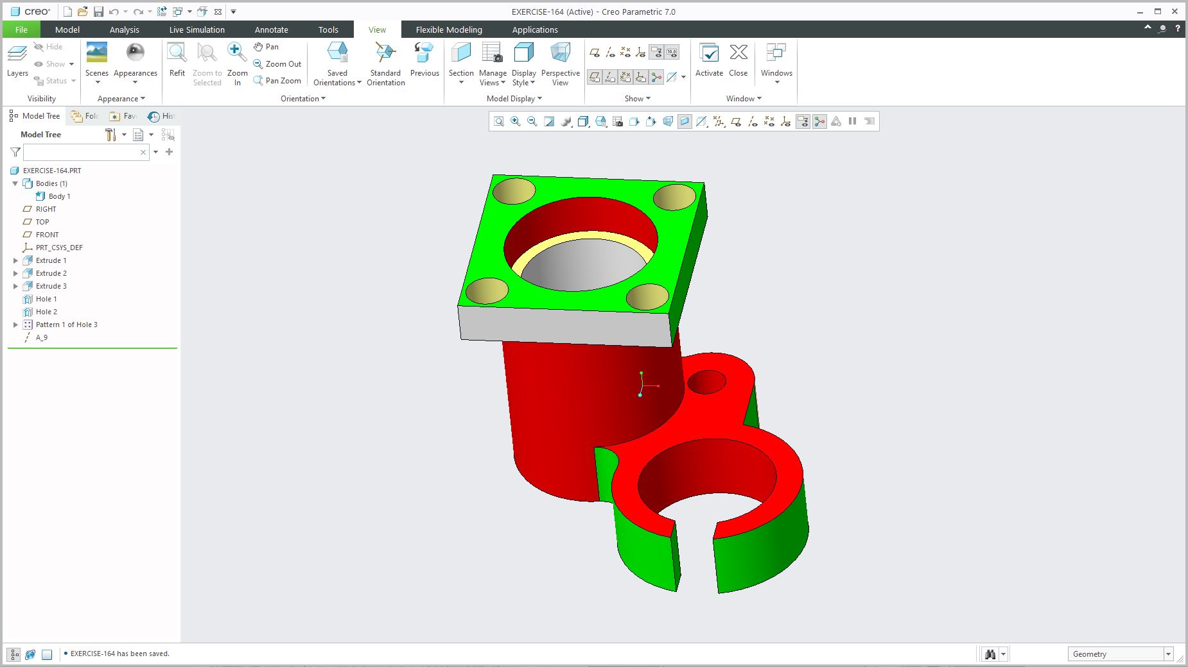Open the Appearances color ball
The image size is (1188, 667).
point(135,53)
